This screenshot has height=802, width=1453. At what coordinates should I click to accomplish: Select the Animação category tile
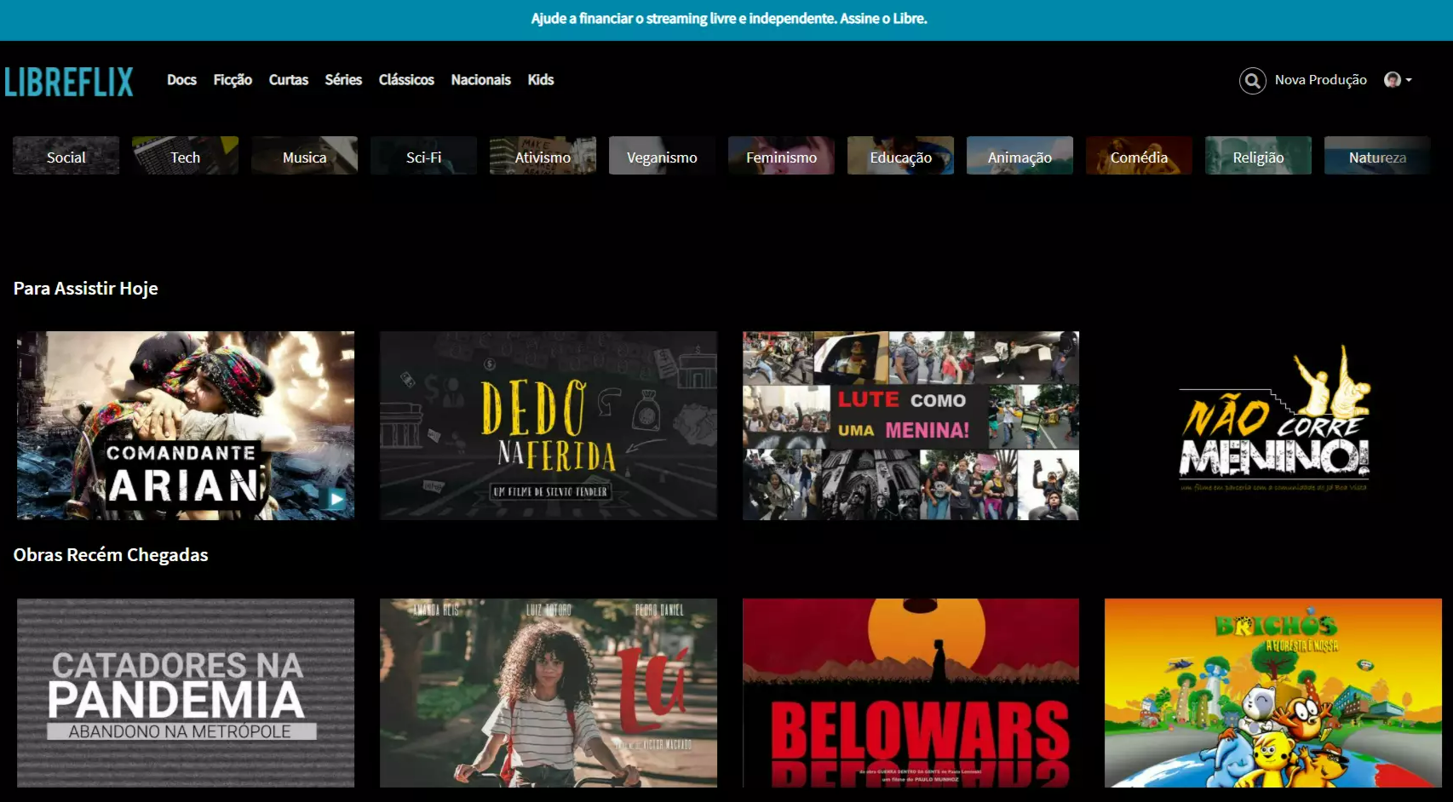[1020, 156]
